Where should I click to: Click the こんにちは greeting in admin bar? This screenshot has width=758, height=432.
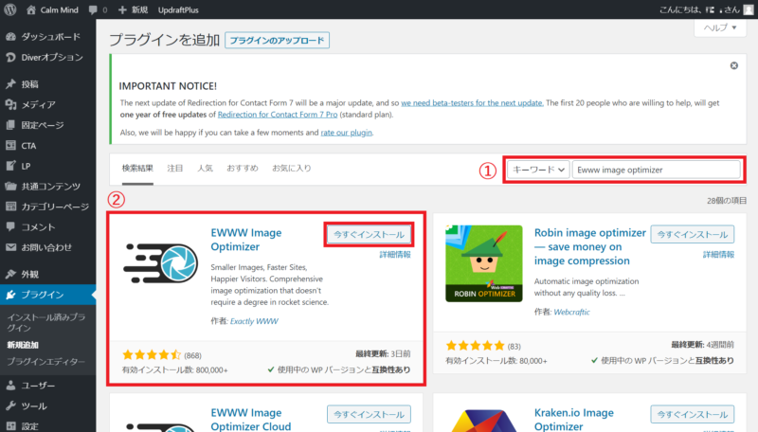point(699,9)
